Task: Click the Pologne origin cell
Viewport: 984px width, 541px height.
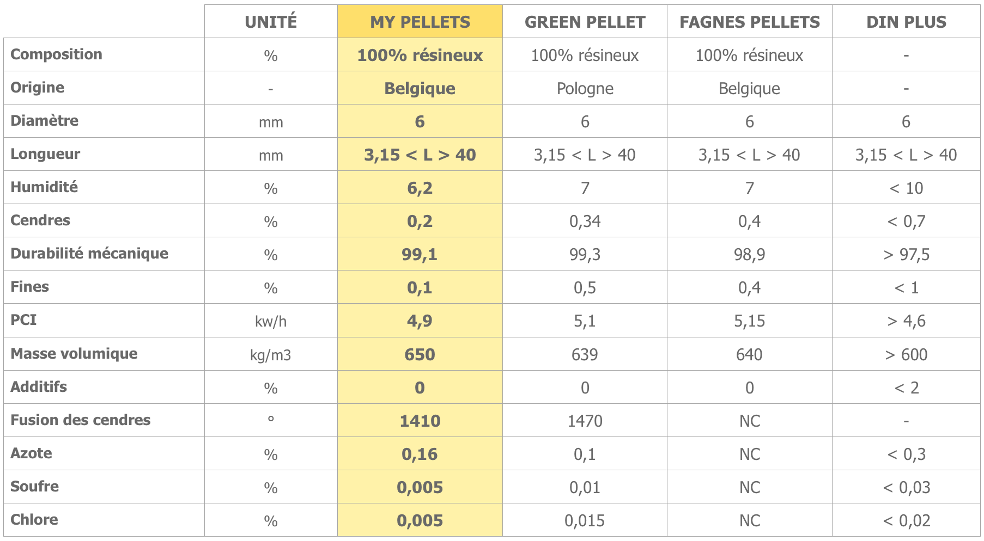Action: (x=585, y=88)
